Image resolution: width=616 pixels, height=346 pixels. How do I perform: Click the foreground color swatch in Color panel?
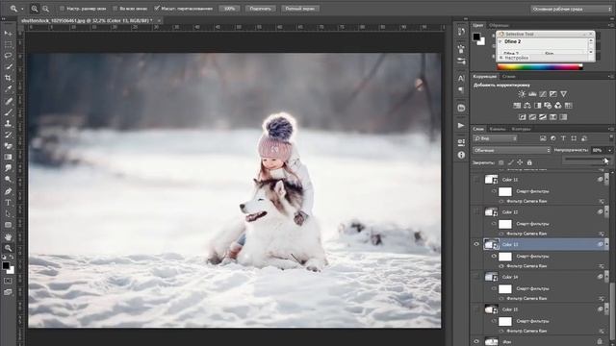476,37
